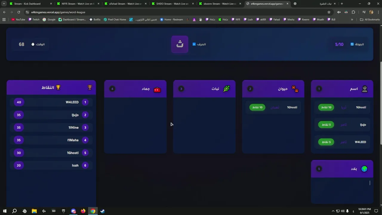
Task: Click the paw icon beside حيوان
Action: click(x=295, y=89)
